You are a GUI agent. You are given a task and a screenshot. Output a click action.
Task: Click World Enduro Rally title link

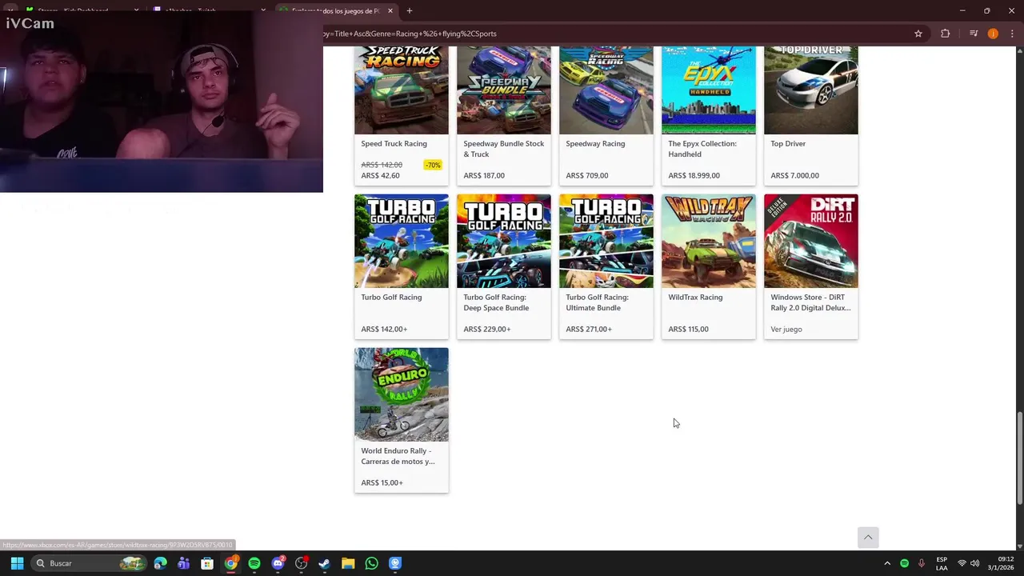coord(398,456)
